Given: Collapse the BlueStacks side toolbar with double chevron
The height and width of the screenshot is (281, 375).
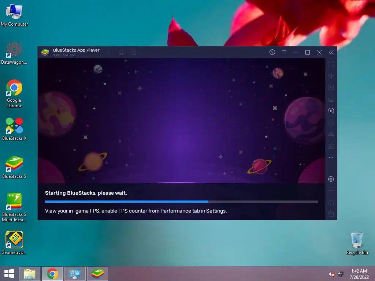Looking at the screenshot, I should tap(331, 52).
